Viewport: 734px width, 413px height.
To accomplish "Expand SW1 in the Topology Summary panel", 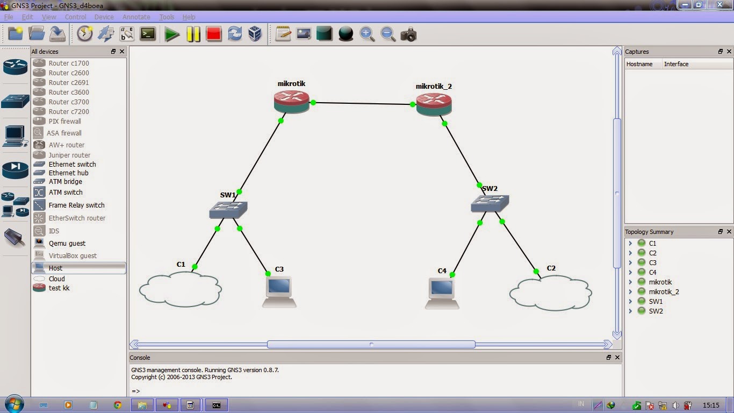I will [631, 301].
